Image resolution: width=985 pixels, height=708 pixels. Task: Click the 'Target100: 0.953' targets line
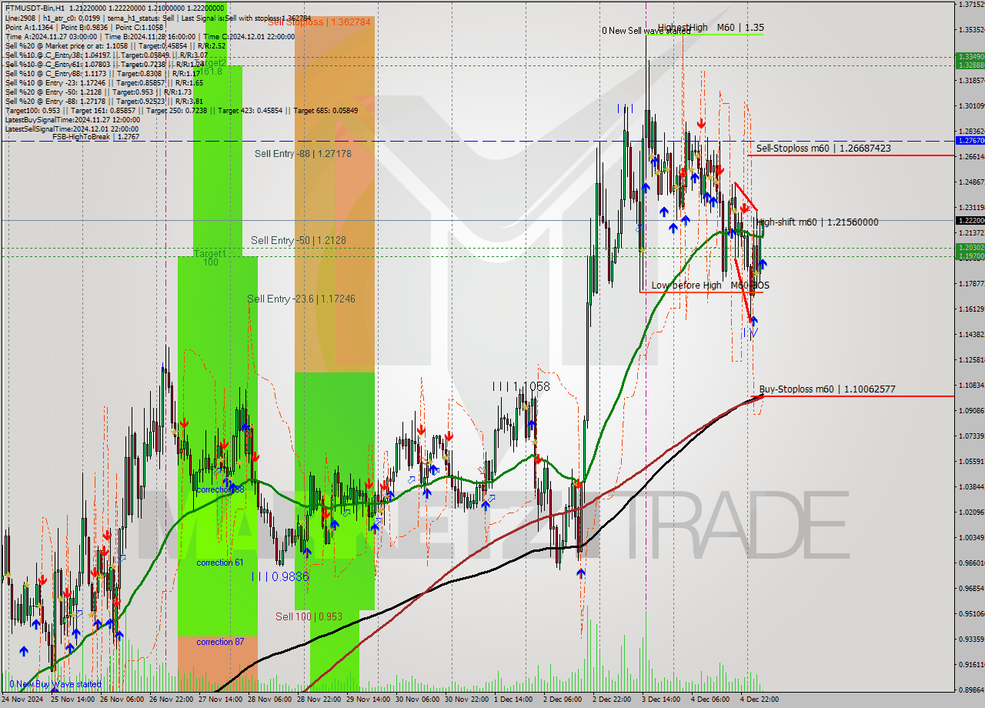[x=181, y=110]
